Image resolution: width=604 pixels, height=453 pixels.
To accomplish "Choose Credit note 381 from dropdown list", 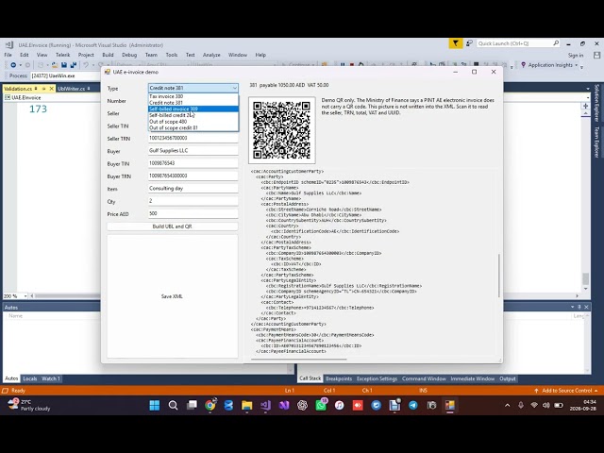I will pos(193,103).
